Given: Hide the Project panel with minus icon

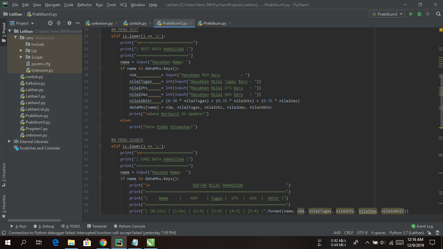Looking at the screenshot, I should pos(78,23).
